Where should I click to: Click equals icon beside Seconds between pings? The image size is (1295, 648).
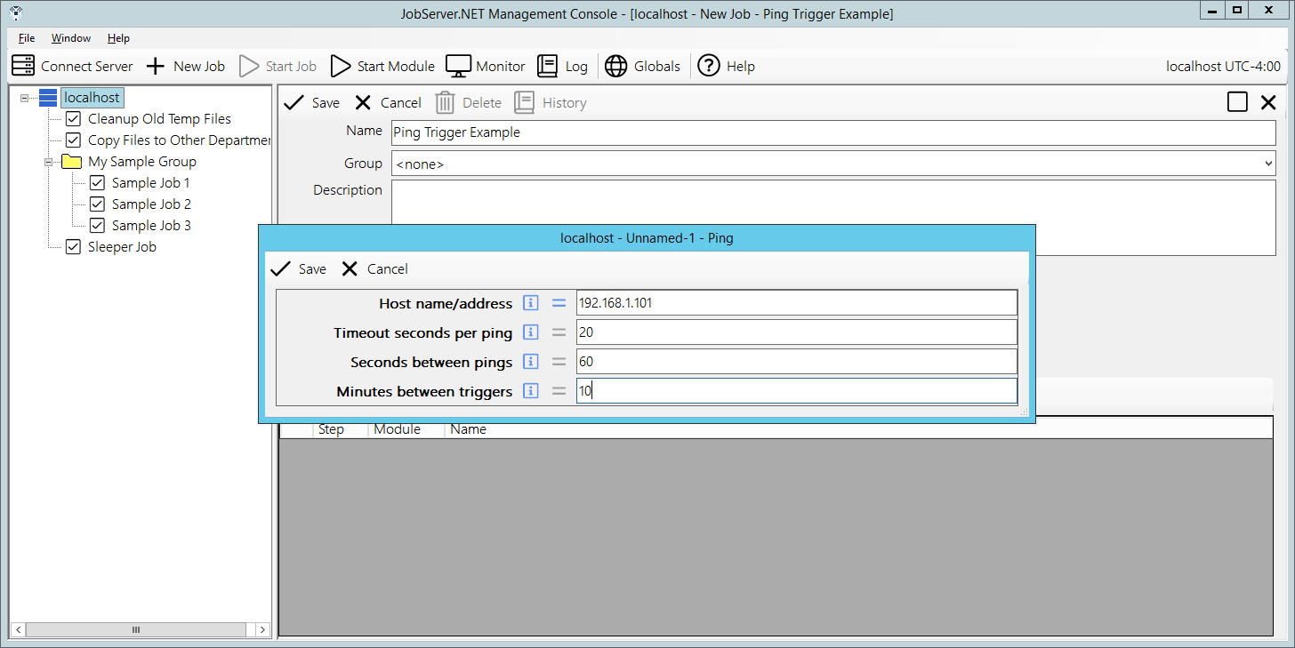(x=559, y=362)
